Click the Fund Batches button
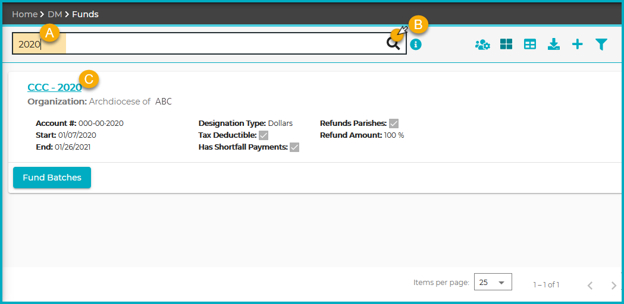Screen dimensions: 624x304 pyautogui.click(x=52, y=178)
